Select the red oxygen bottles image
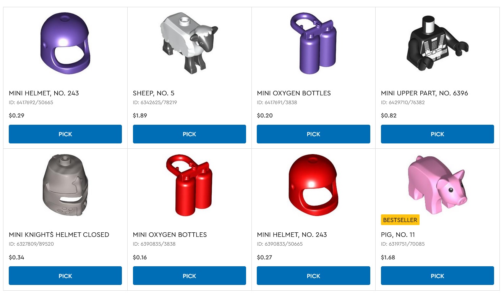 189,185
